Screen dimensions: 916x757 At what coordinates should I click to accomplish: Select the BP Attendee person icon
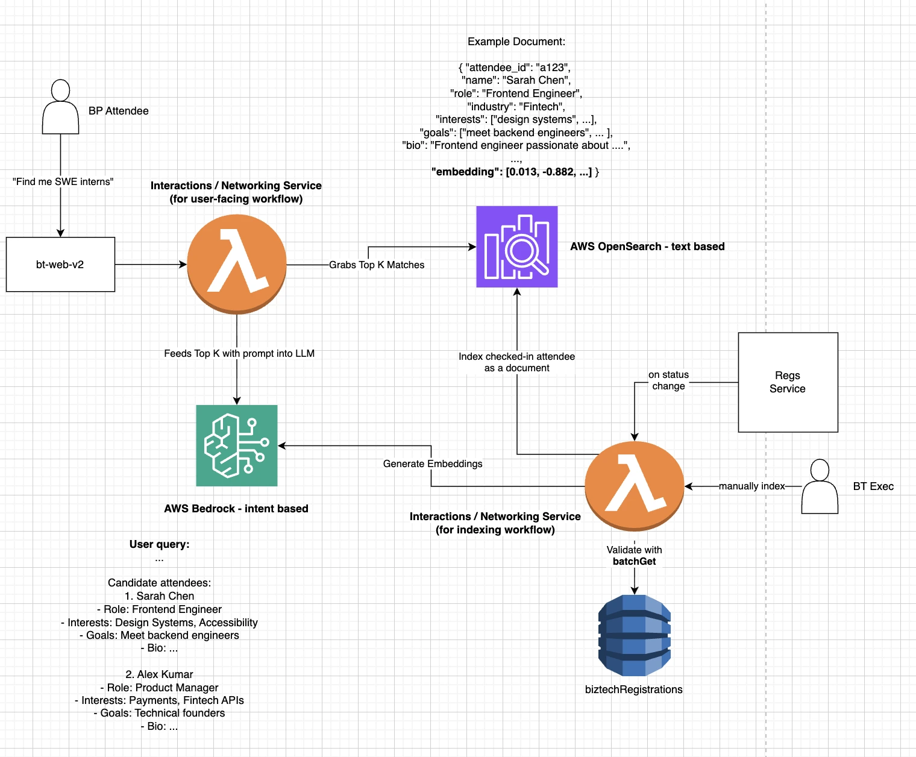click(x=60, y=107)
